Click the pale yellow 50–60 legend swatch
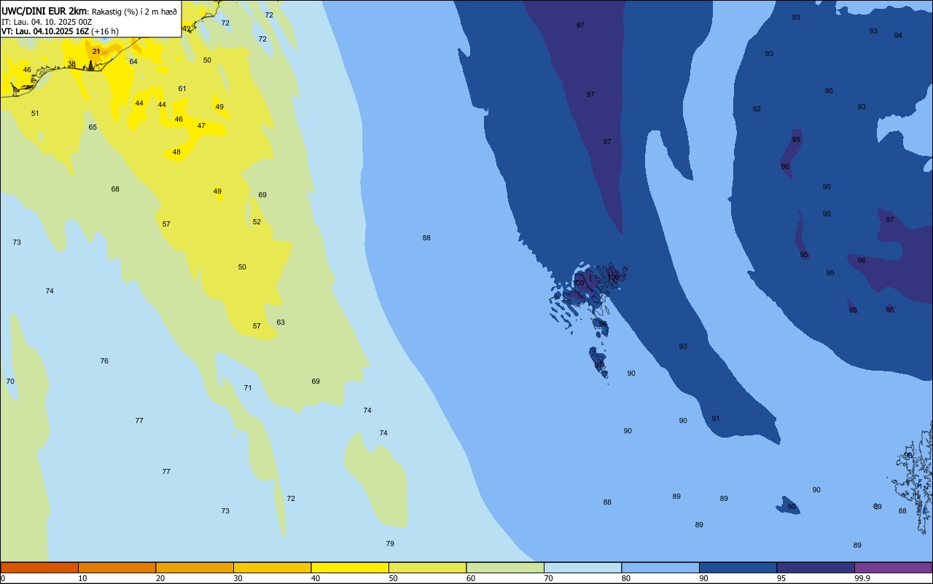Viewport: 933px width, 584px height. (x=427, y=567)
